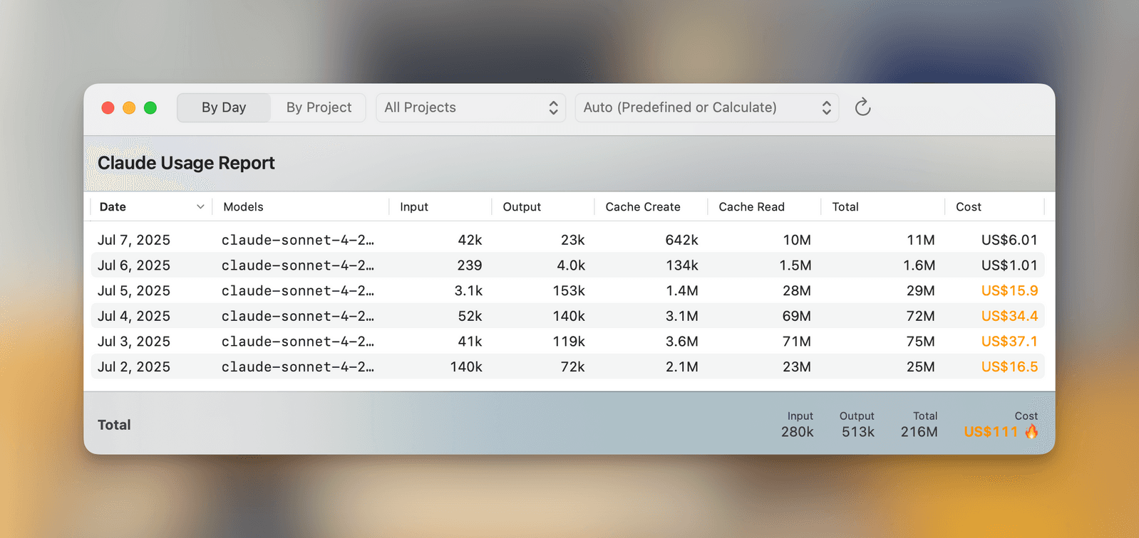Click the footer output total 513k
Viewport: 1139px width, 538px height.
coord(857,432)
